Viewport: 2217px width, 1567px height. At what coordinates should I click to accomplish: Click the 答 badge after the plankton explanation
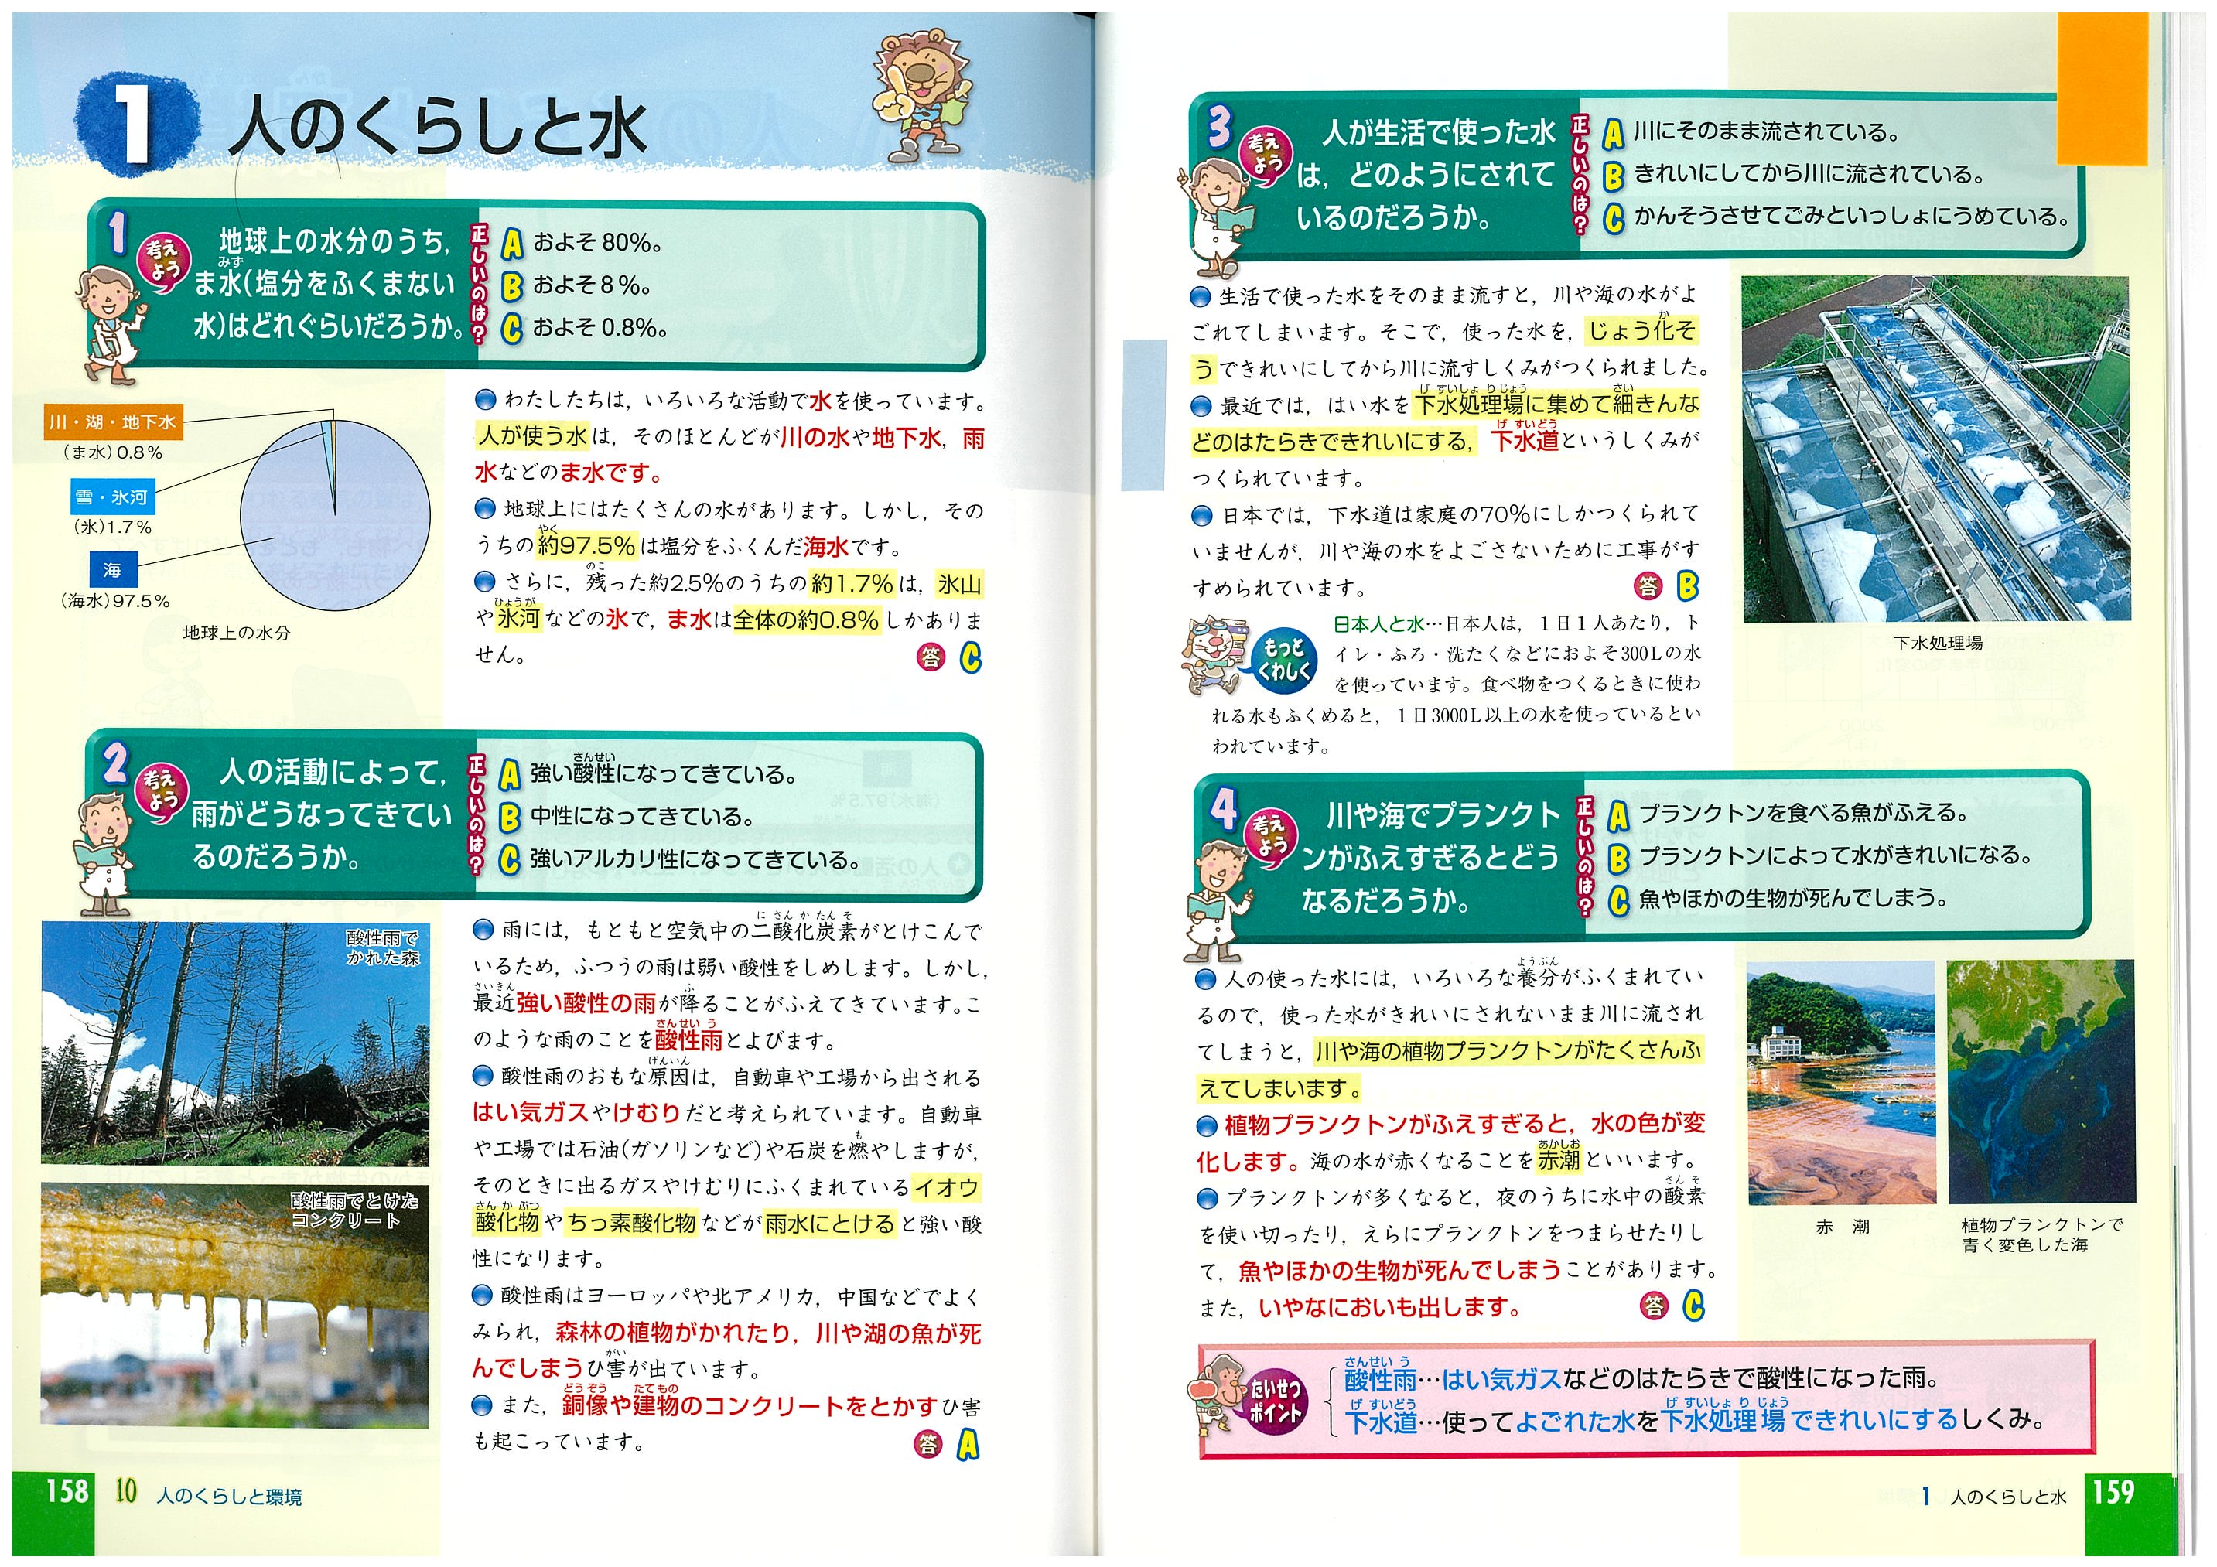click(1654, 1306)
